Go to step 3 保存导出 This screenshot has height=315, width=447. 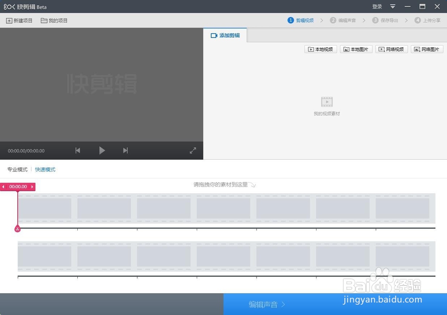[385, 20]
